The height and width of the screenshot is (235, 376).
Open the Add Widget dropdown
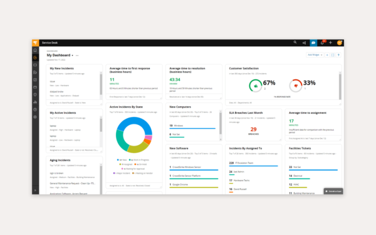[x=315, y=55]
